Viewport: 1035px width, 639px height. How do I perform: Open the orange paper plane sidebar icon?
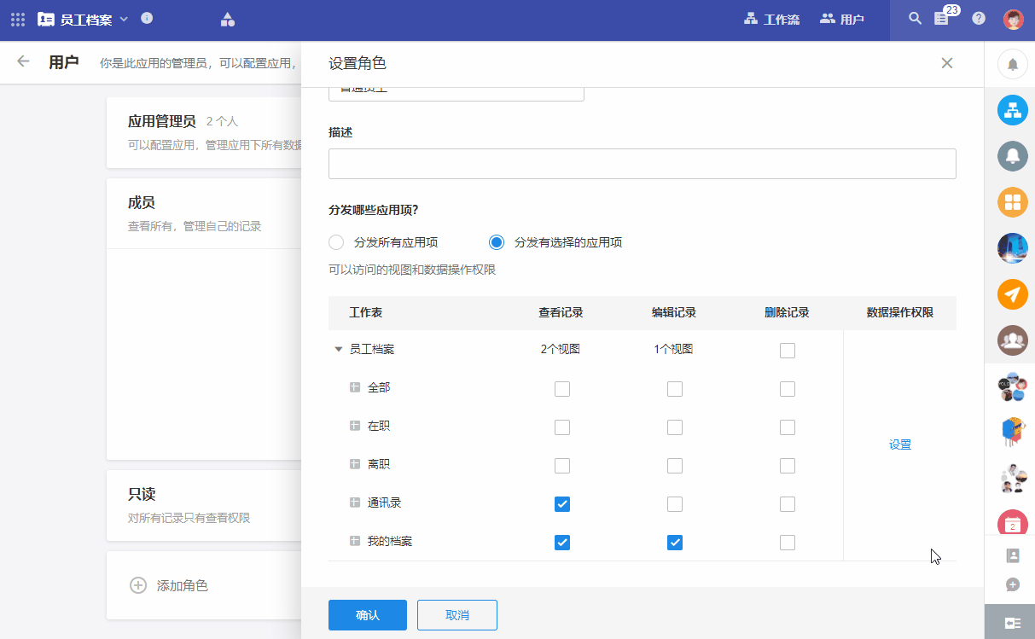pos(1012,294)
